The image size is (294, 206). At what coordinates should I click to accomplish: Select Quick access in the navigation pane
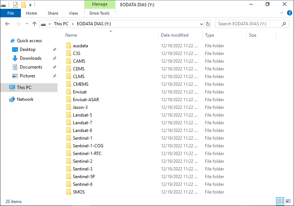click(x=29, y=41)
